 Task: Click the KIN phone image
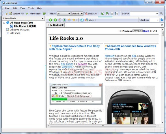[x=130, y=105]
